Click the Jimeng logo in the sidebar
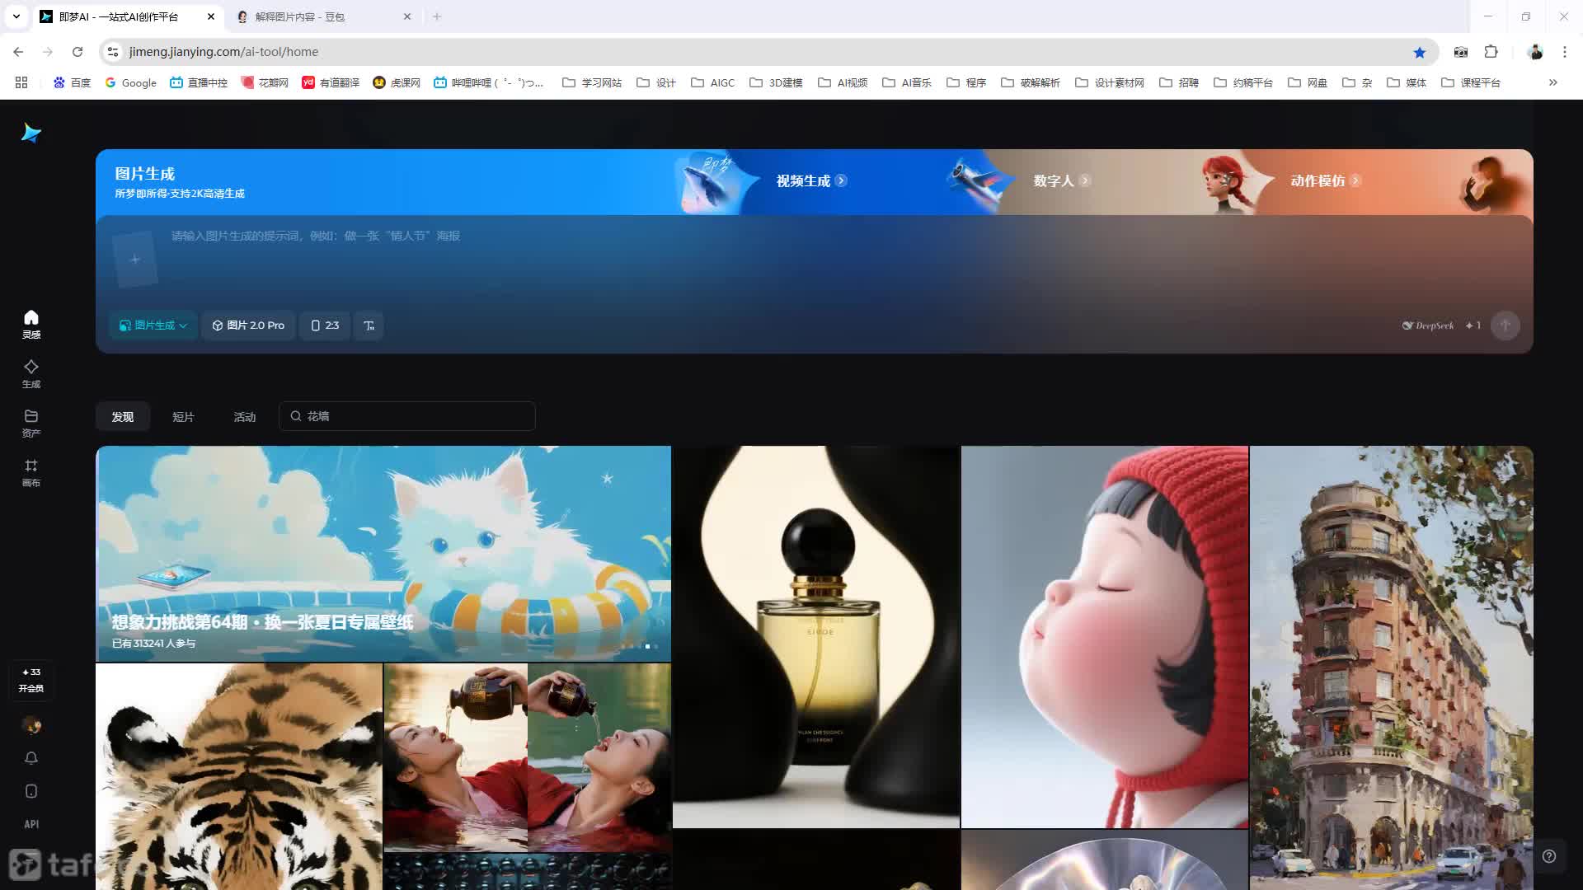Screen dimensions: 1583x890 coord(31,133)
